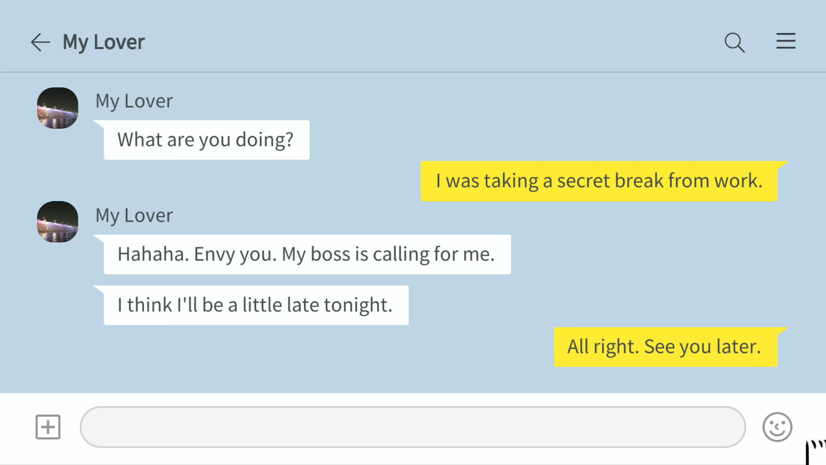Open the emoji smiley picker

pyautogui.click(x=777, y=427)
